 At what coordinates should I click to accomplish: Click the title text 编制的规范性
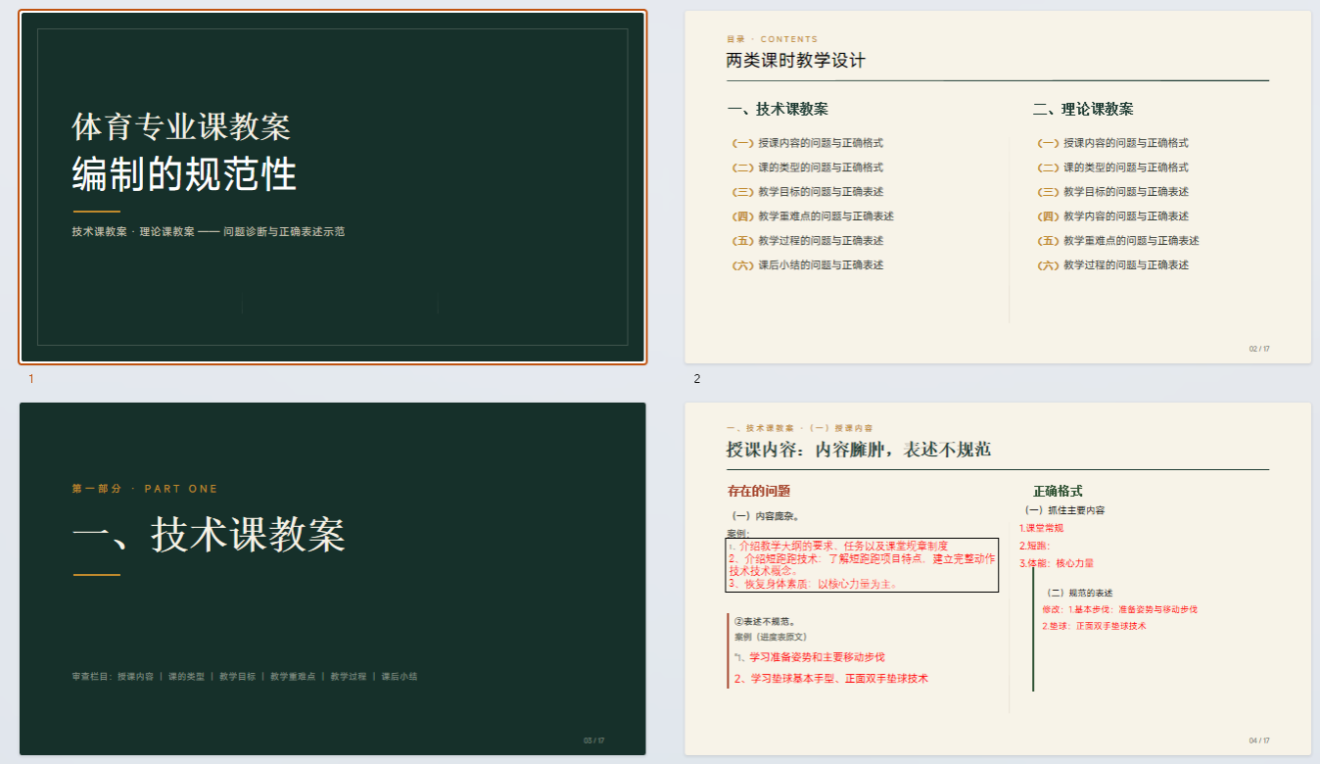click(x=184, y=175)
